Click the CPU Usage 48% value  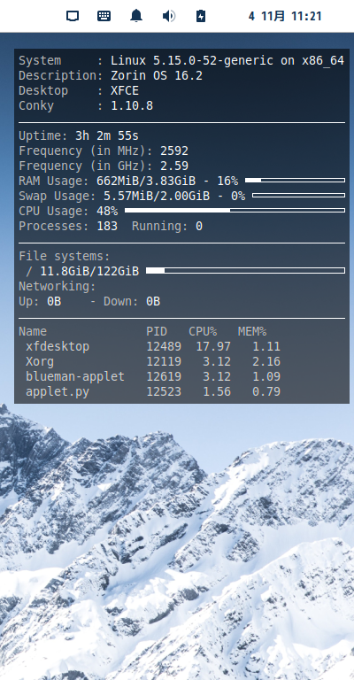point(107,212)
